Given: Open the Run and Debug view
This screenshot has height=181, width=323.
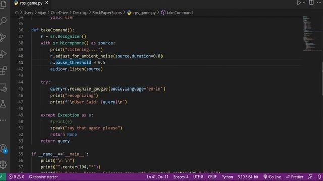Looking at the screenshot, I should coord(4,54).
